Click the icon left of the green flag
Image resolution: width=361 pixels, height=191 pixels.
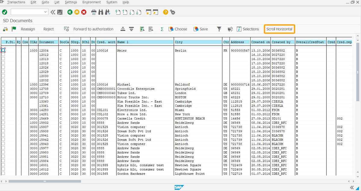[x=5, y=29]
